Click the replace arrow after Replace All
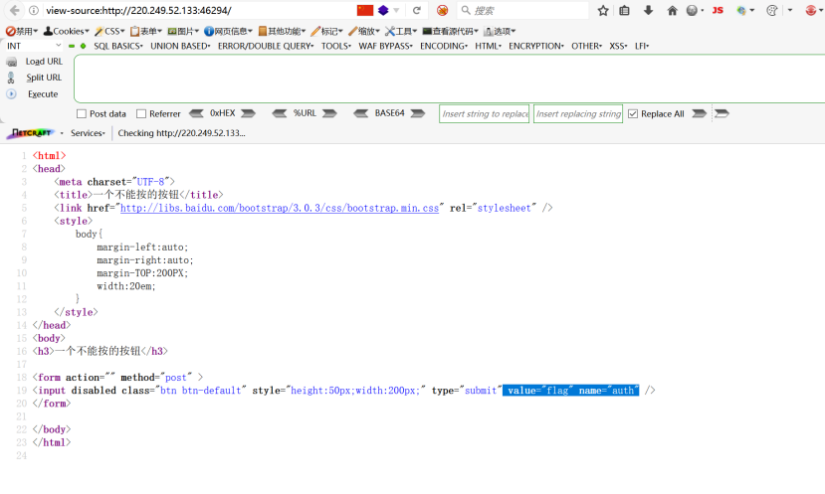 coord(699,113)
